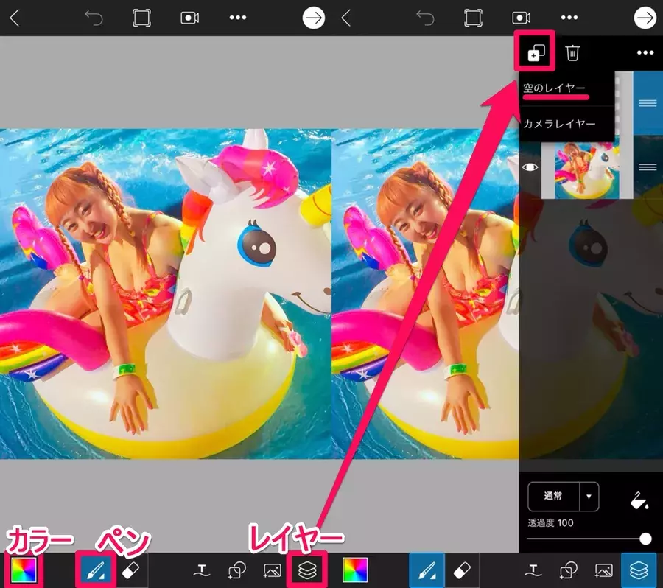This screenshot has height=588, width=663.
Task: Select the eraser tool in left toolbar
Action: click(x=131, y=570)
